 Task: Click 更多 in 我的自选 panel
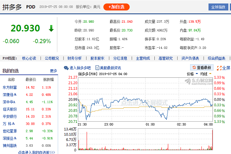(x=54, y=71)
